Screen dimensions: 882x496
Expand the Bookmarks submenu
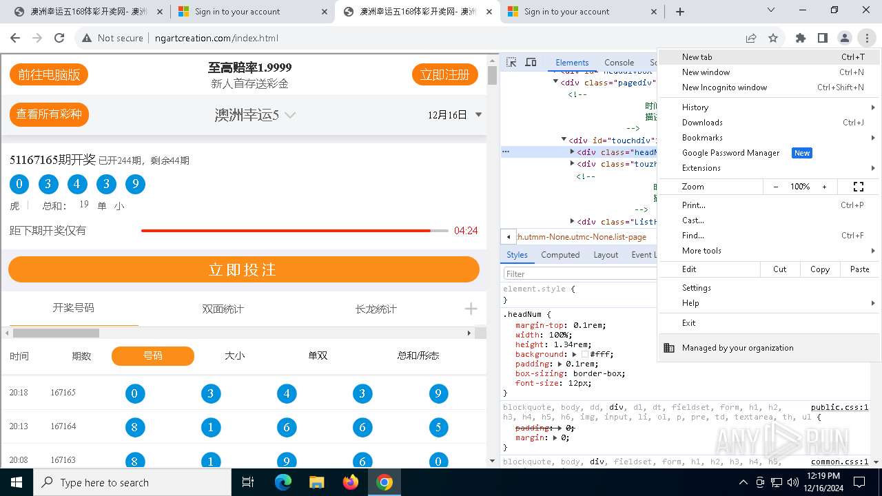769,138
